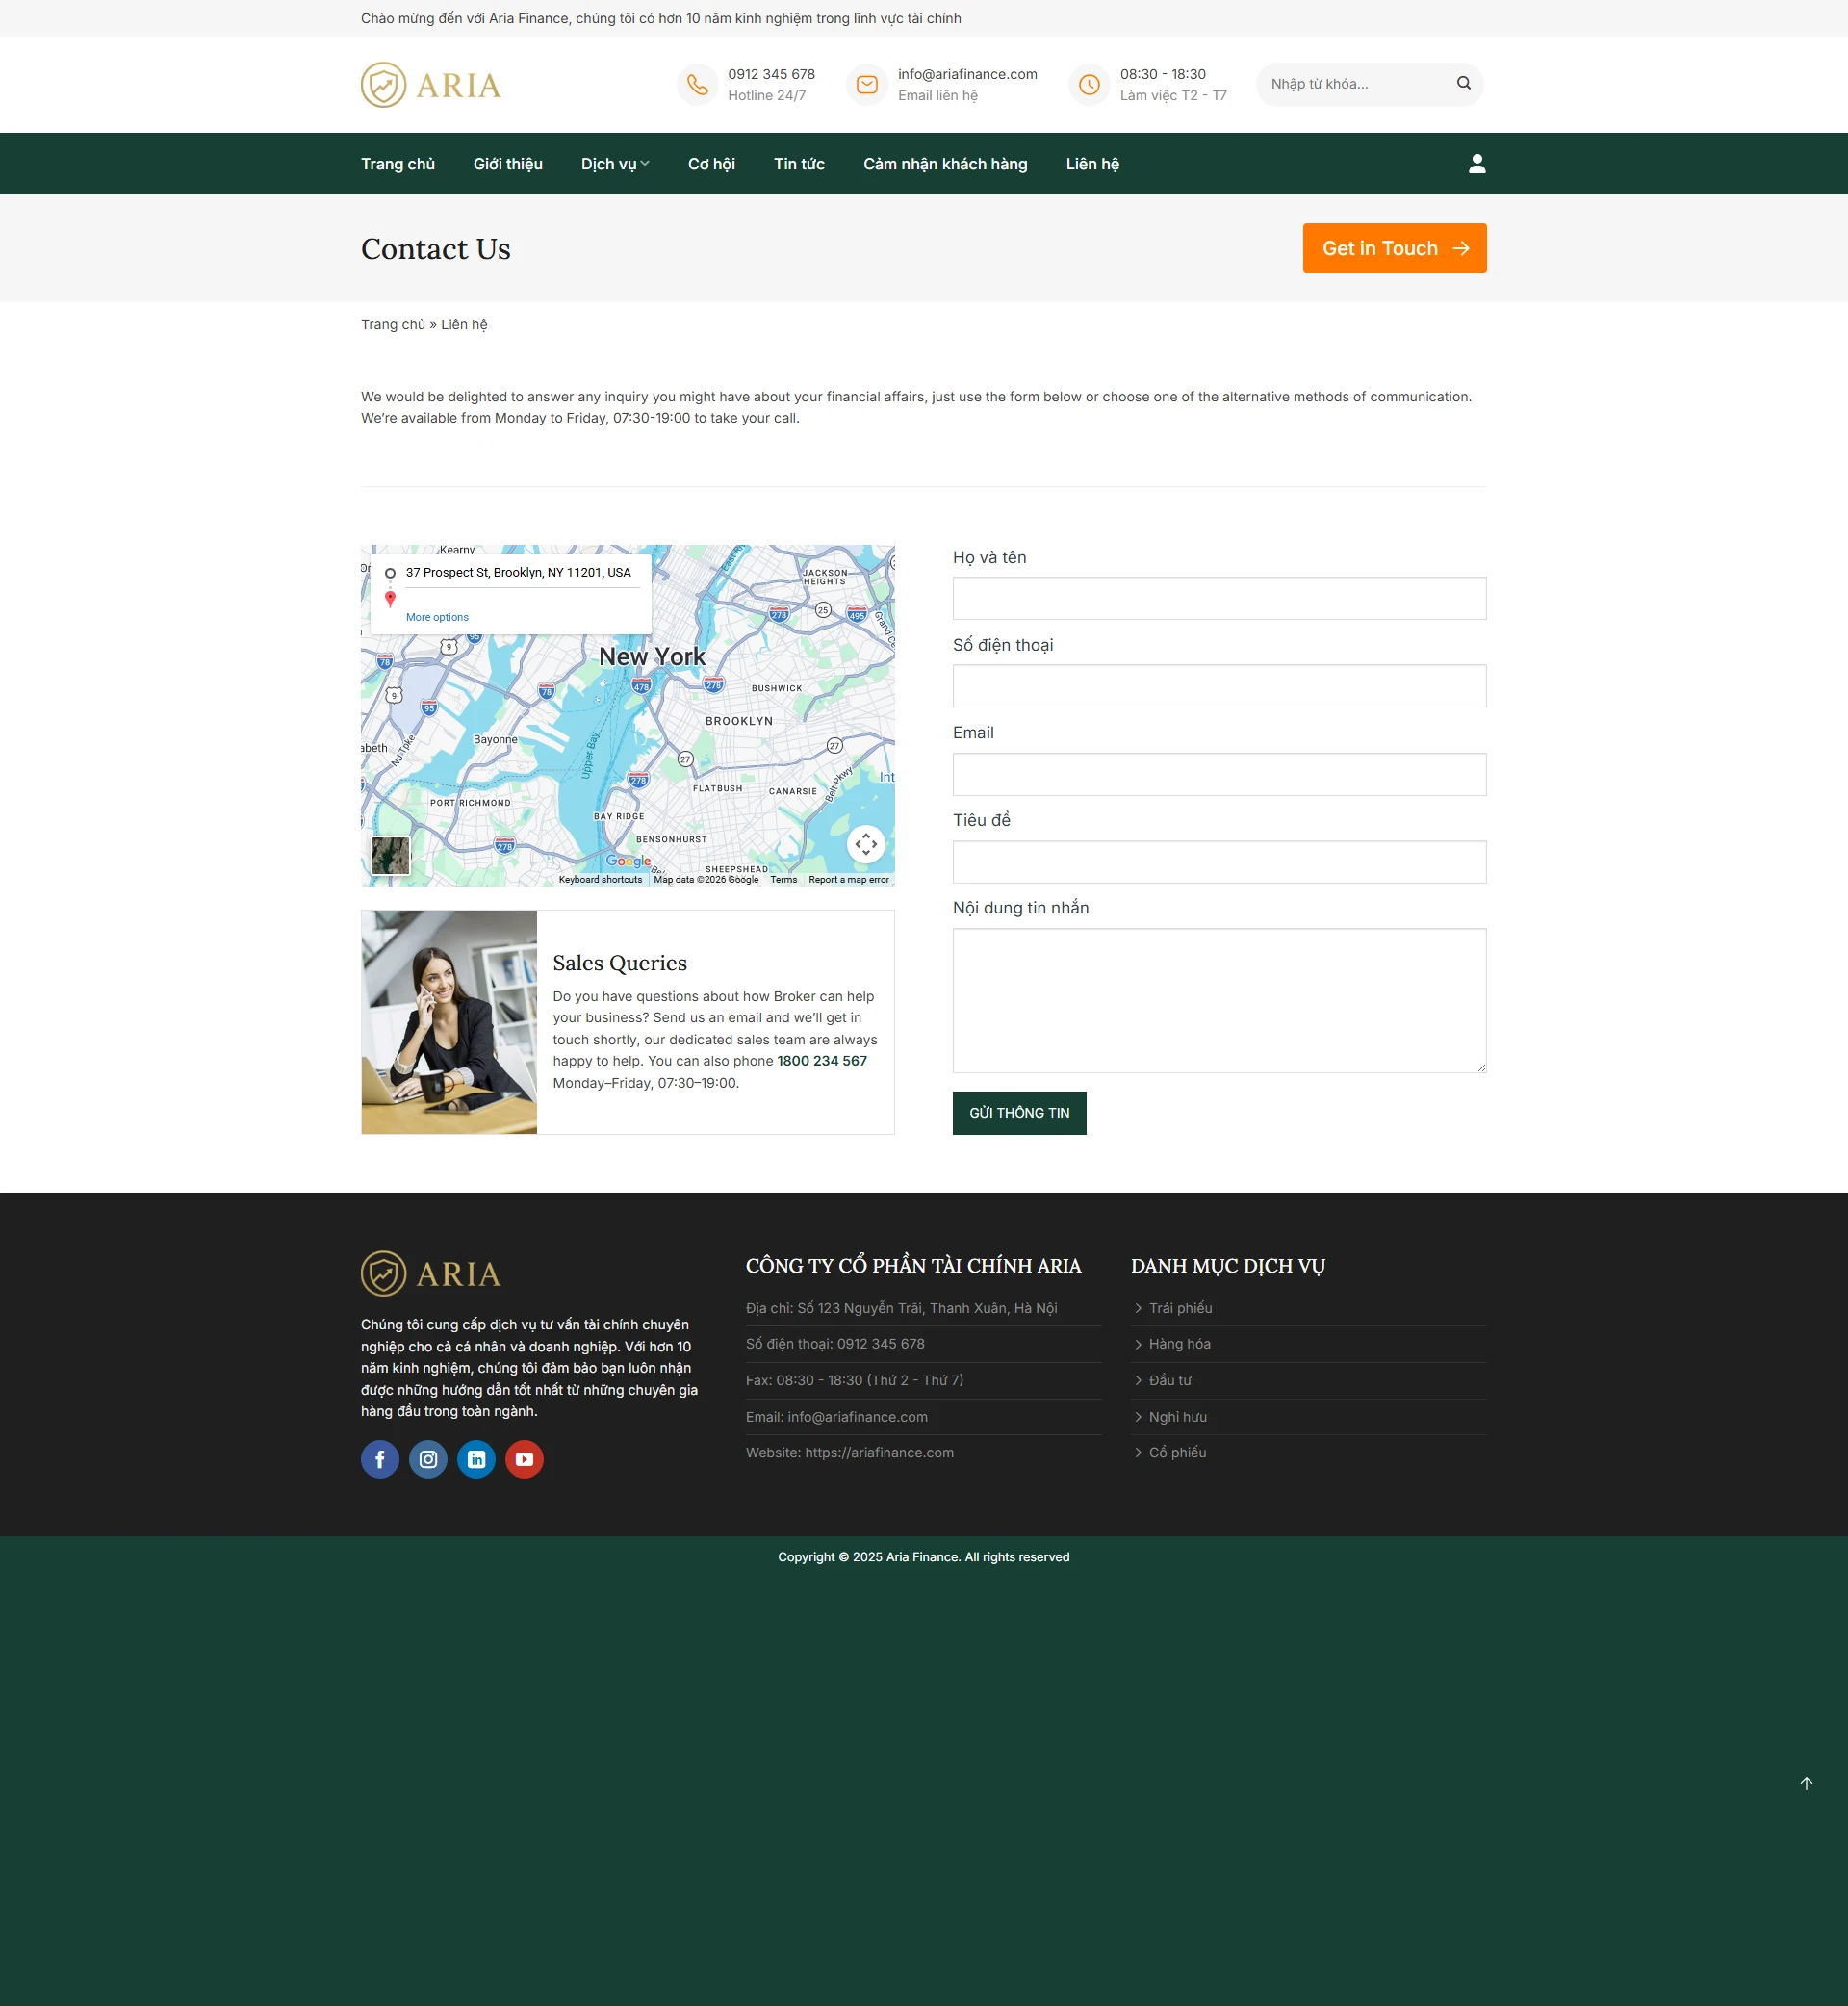1848x2006 pixels.
Task: Click the email envelope icon in header
Action: [867, 84]
